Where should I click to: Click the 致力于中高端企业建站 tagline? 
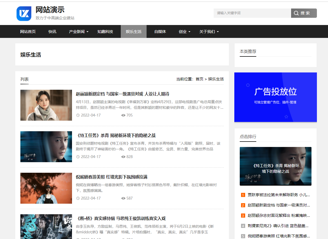(x=55, y=18)
